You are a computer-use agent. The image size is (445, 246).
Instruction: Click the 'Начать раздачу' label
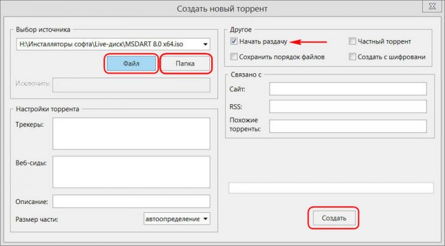pyautogui.click(x=263, y=41)
